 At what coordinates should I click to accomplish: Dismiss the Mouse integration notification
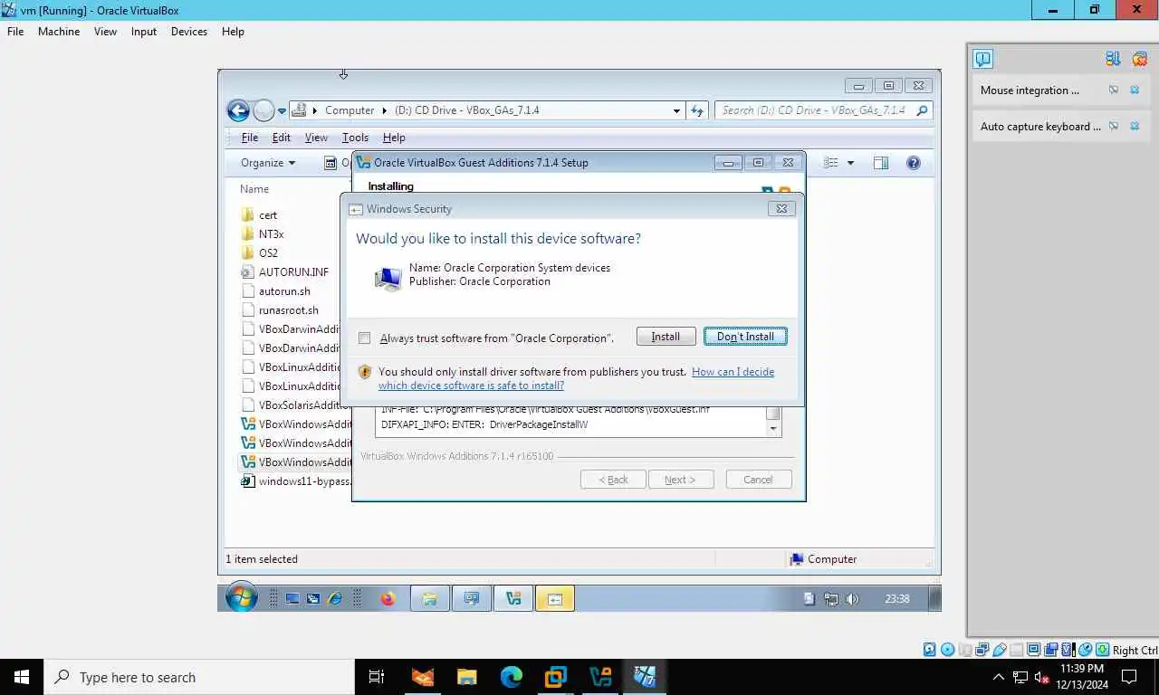pyautogui.click(x=1135, y=90)
